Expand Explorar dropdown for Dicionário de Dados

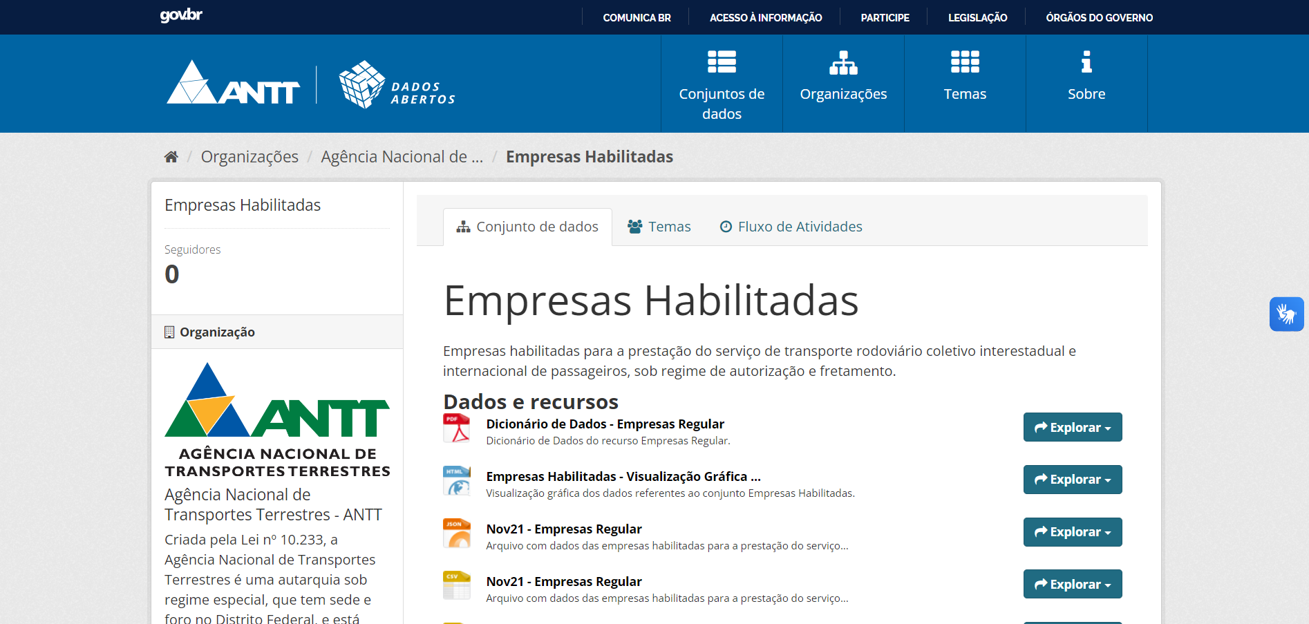1072,427
